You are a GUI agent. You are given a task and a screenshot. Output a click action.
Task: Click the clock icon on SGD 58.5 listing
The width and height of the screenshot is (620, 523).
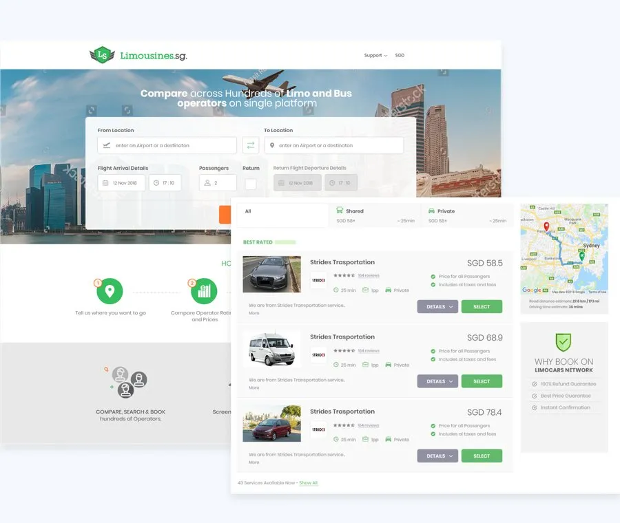coord(335,290)
